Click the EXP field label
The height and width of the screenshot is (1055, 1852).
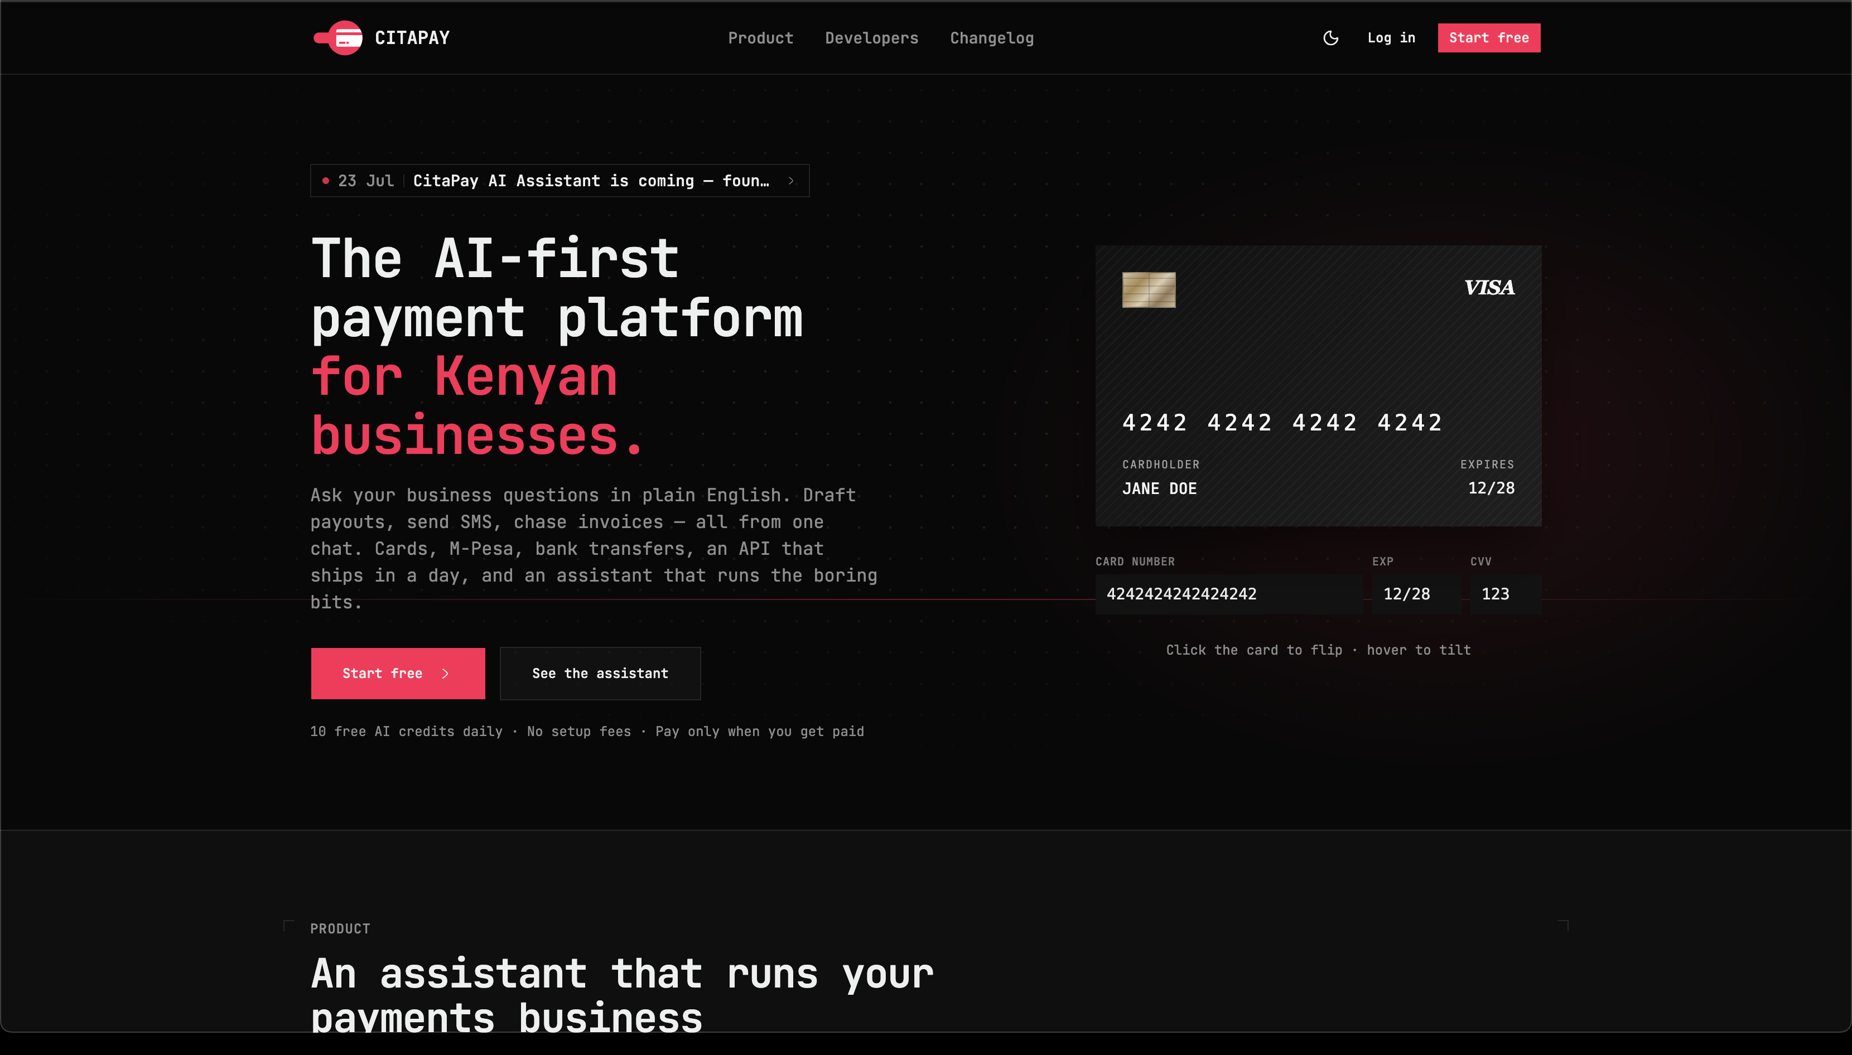pyautogui.click(x=1383, y=562)
